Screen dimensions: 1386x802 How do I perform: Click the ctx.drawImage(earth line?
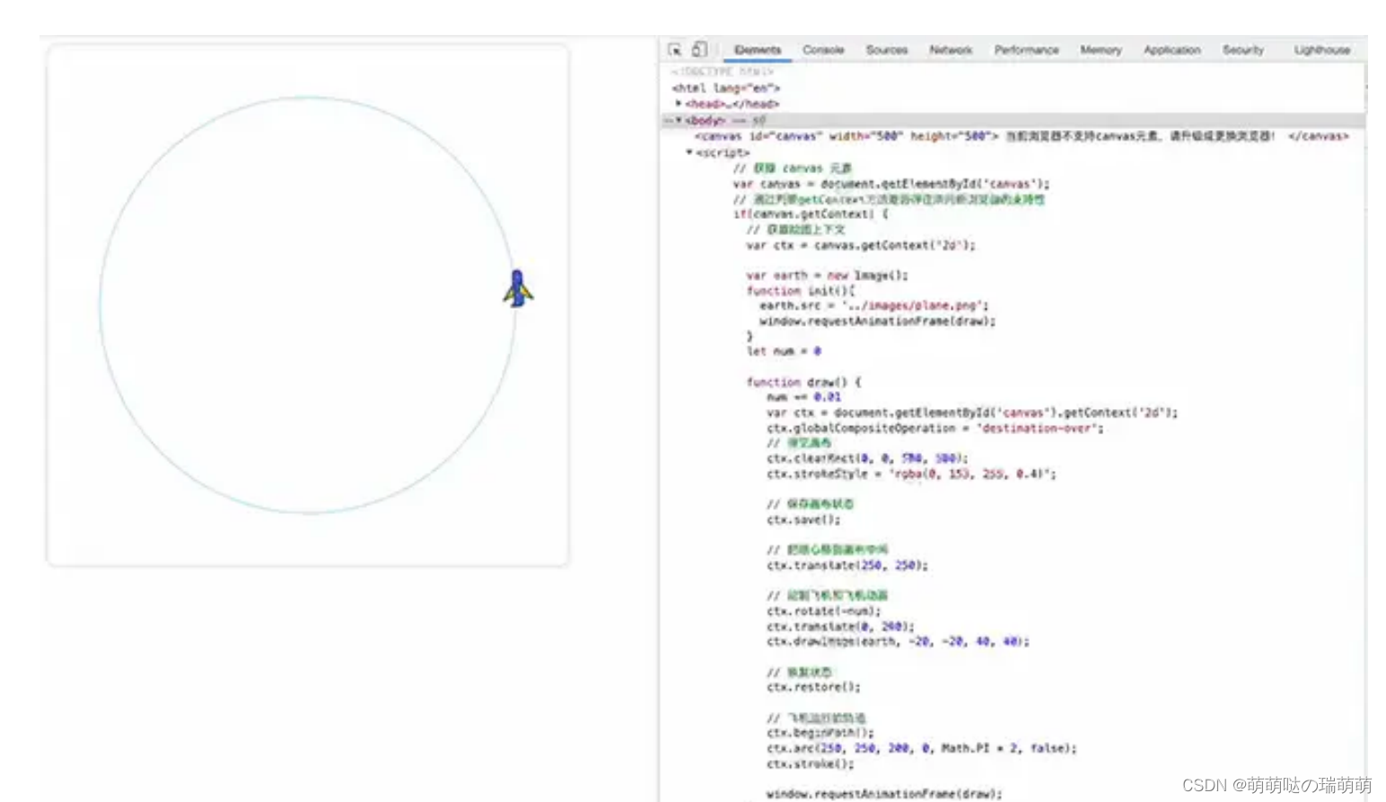(898, 641)
